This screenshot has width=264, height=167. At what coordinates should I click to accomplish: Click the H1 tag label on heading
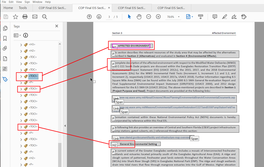(x=115, y=47)
